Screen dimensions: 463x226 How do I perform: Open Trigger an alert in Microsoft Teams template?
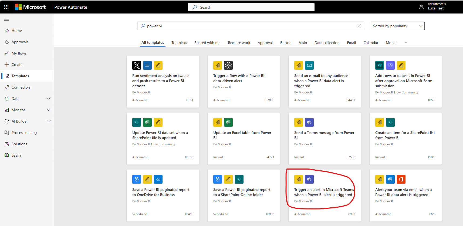pos(325,195)
